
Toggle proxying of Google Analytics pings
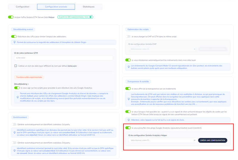pyautogui.click(x=128, y=128)
